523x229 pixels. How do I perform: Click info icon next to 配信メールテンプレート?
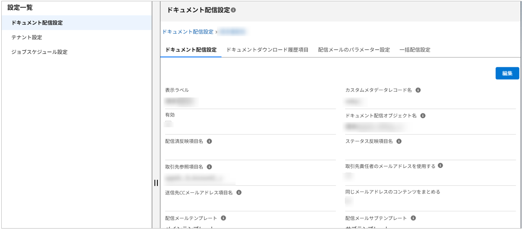(x=223, y=218)
